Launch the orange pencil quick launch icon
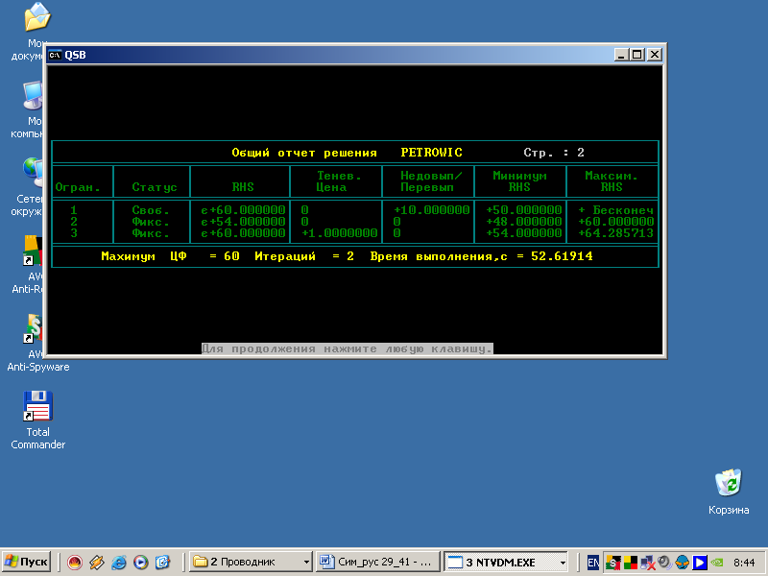The height and width of the screenshot is (576, 768). click(x=97, y=563)
